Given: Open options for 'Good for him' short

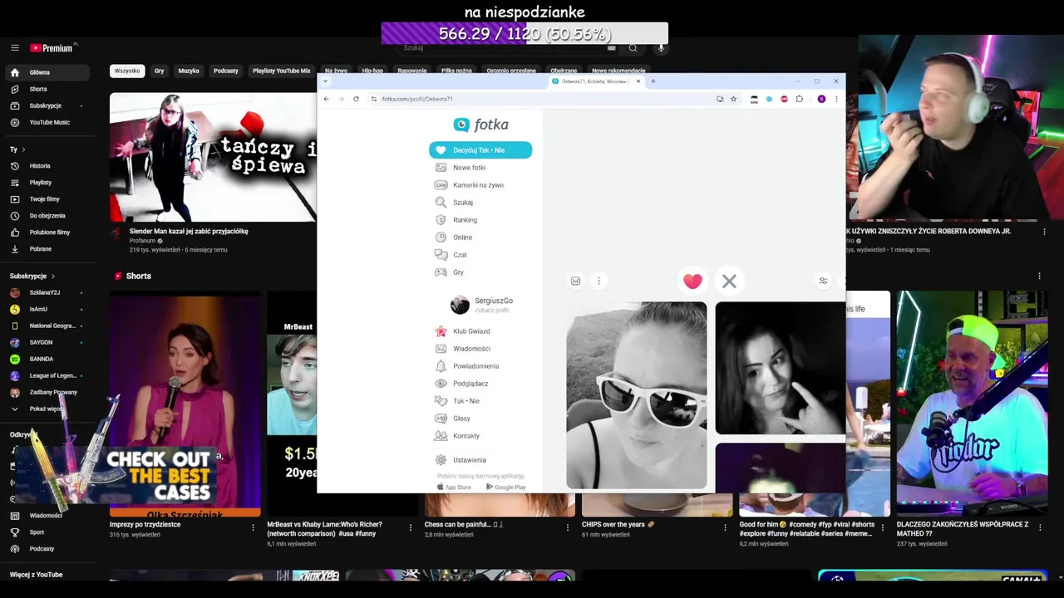Looking at the screenshot, I should pos(882,527).
